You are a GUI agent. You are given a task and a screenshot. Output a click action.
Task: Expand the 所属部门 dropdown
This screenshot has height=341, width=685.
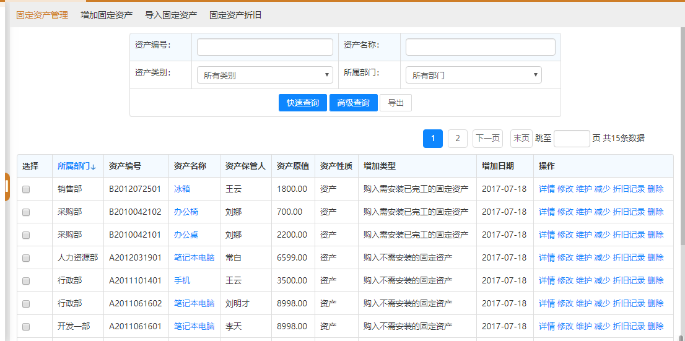473,76
